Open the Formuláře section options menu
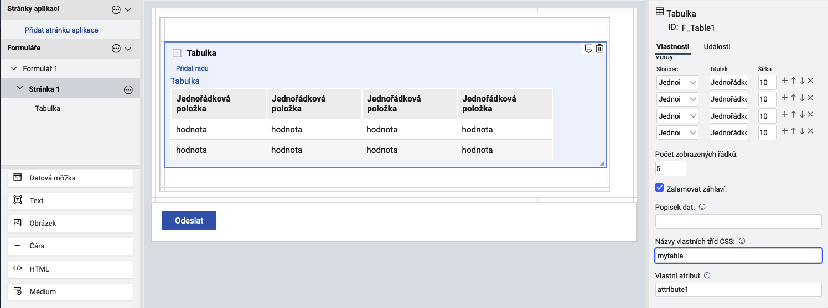Image resolution: width=828 pixels, height=308 pixels. [x=116, y=49]
